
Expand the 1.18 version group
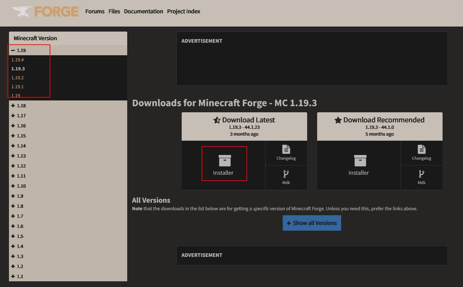pyautogui.click(x=68, y=105)
